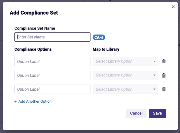Click the plus icon beside Add Another Option
Screen dimensions: 180x133
pos(16,101)
